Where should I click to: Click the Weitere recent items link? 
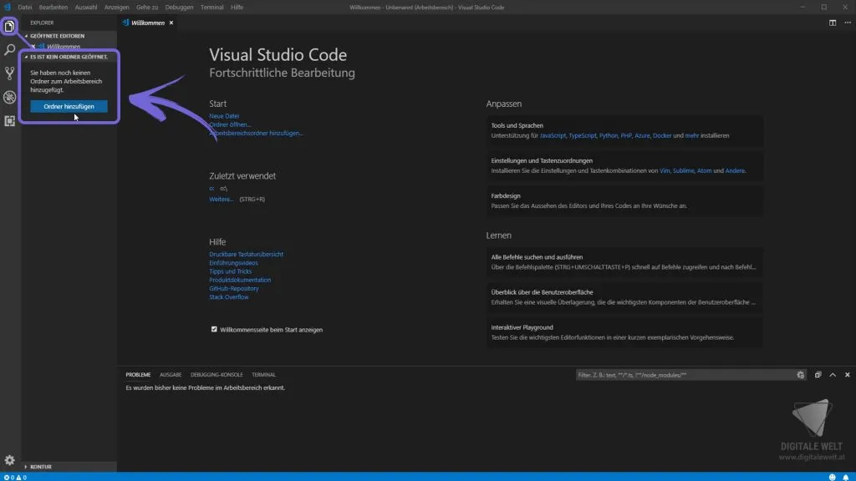[x=221, y=199]
